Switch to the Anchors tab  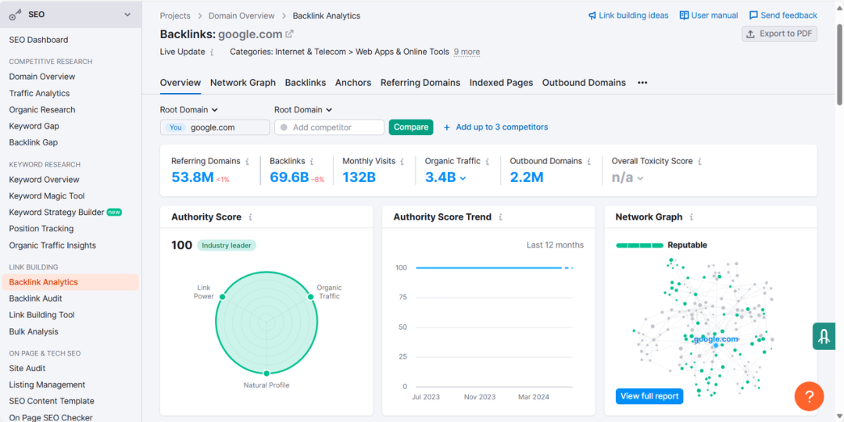[x=353, y=83]
